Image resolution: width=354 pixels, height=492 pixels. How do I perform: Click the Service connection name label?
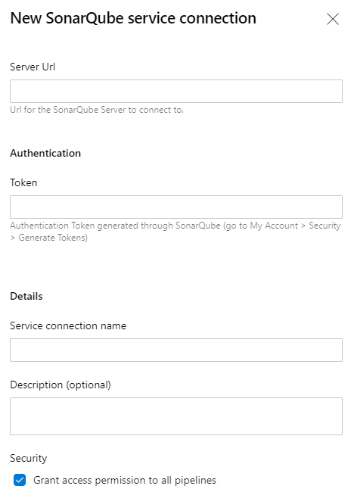[68, 325]
